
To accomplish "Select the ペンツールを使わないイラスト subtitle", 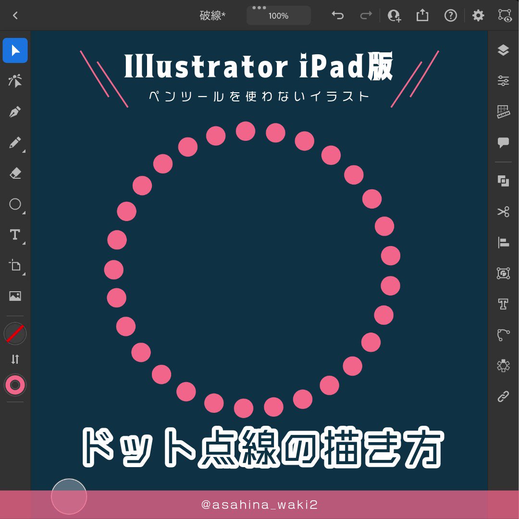I will 259,96.
